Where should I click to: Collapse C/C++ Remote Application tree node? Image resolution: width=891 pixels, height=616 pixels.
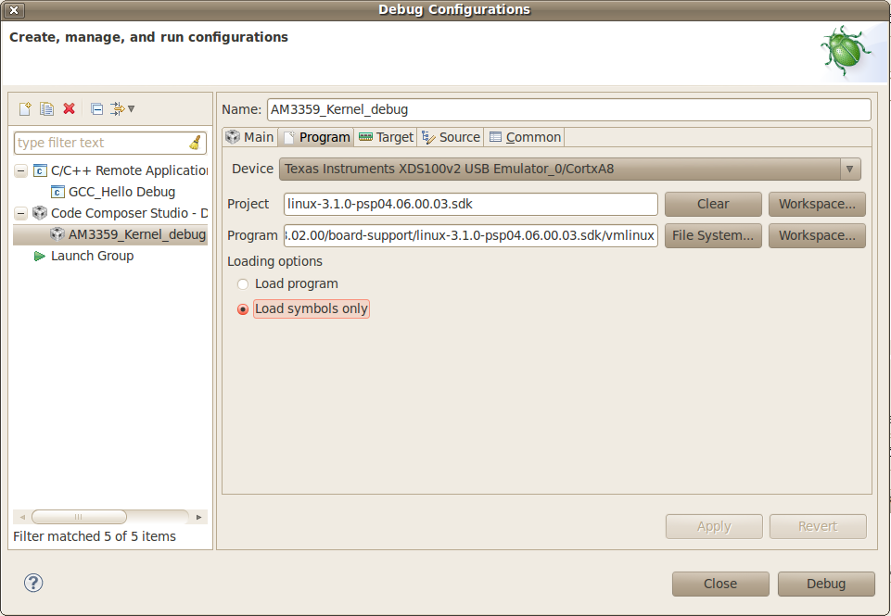click(x=21, y=170)
